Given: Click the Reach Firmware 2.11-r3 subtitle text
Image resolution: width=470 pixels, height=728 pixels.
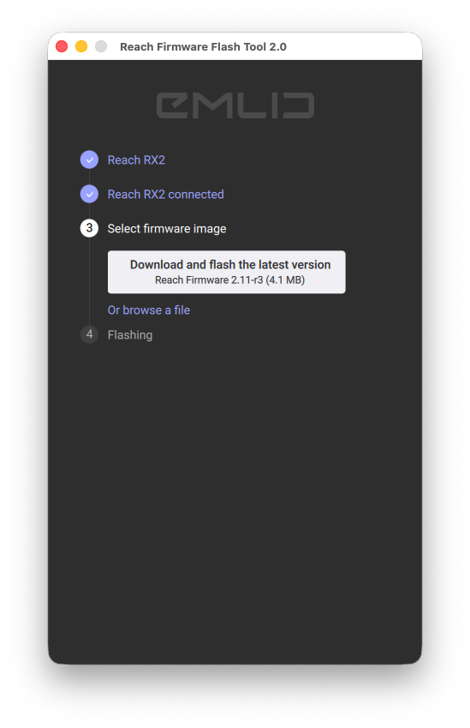Looking at the screenshot, I should point(230,280).
